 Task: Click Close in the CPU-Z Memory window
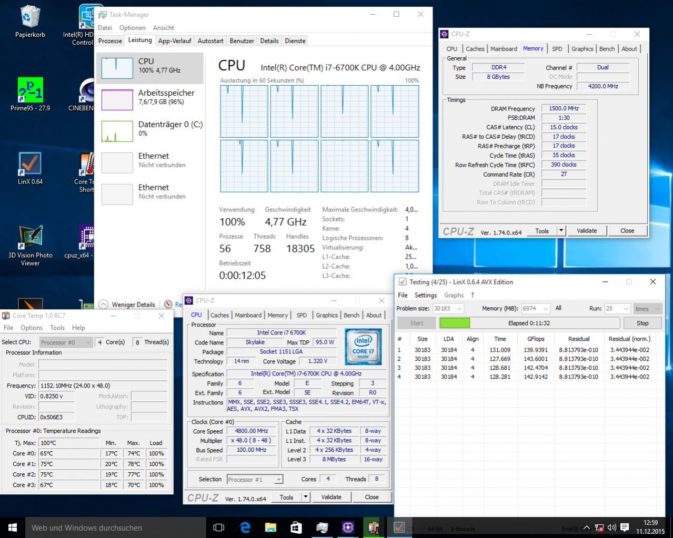[627, 231]
